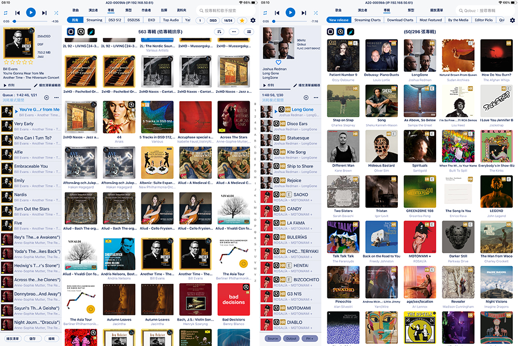Toggle shuffle in Qobuz pane
518x346 pixels.
[x=316, y=13]
